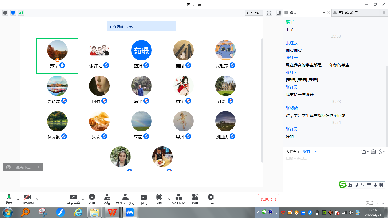Toggle mute microphone button
388x218 pixels.
tap(9, 197)
